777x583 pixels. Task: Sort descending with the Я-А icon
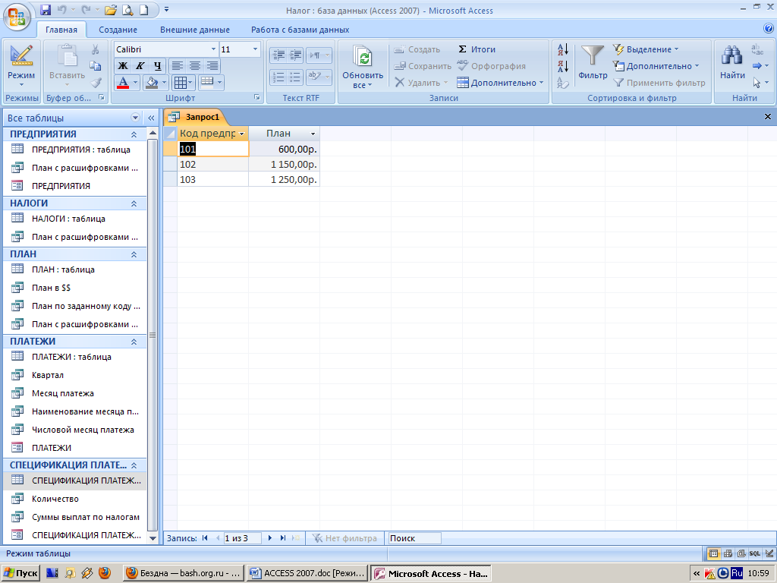tap(563, 66)
